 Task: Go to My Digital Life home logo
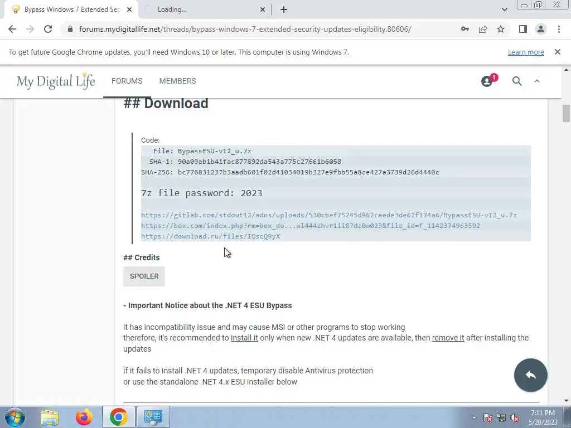point(56,81)
